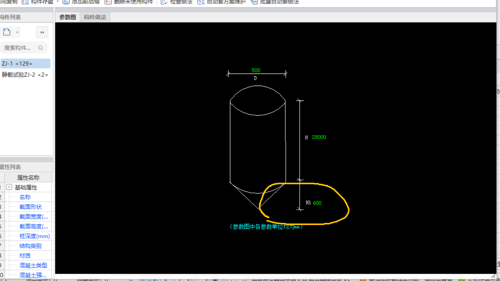Select the 结构类别 property row
This screenshot has width=500, height=281.
point(26,246)
